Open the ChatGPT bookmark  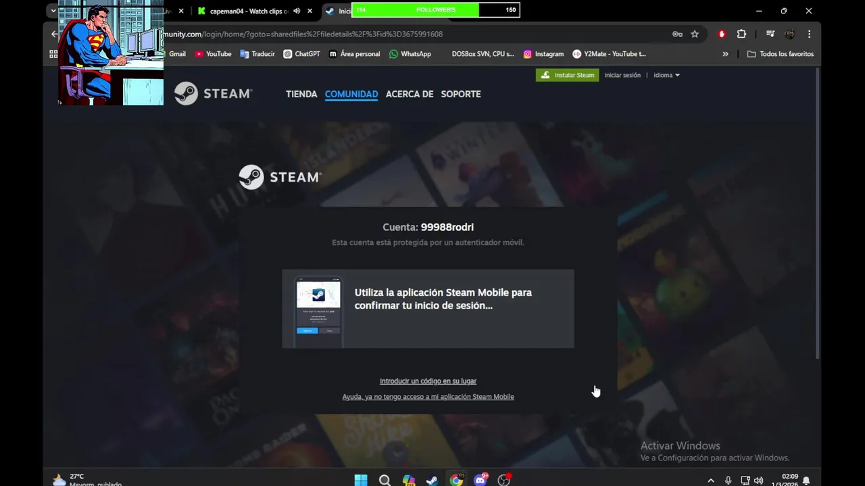pos(301,54)
